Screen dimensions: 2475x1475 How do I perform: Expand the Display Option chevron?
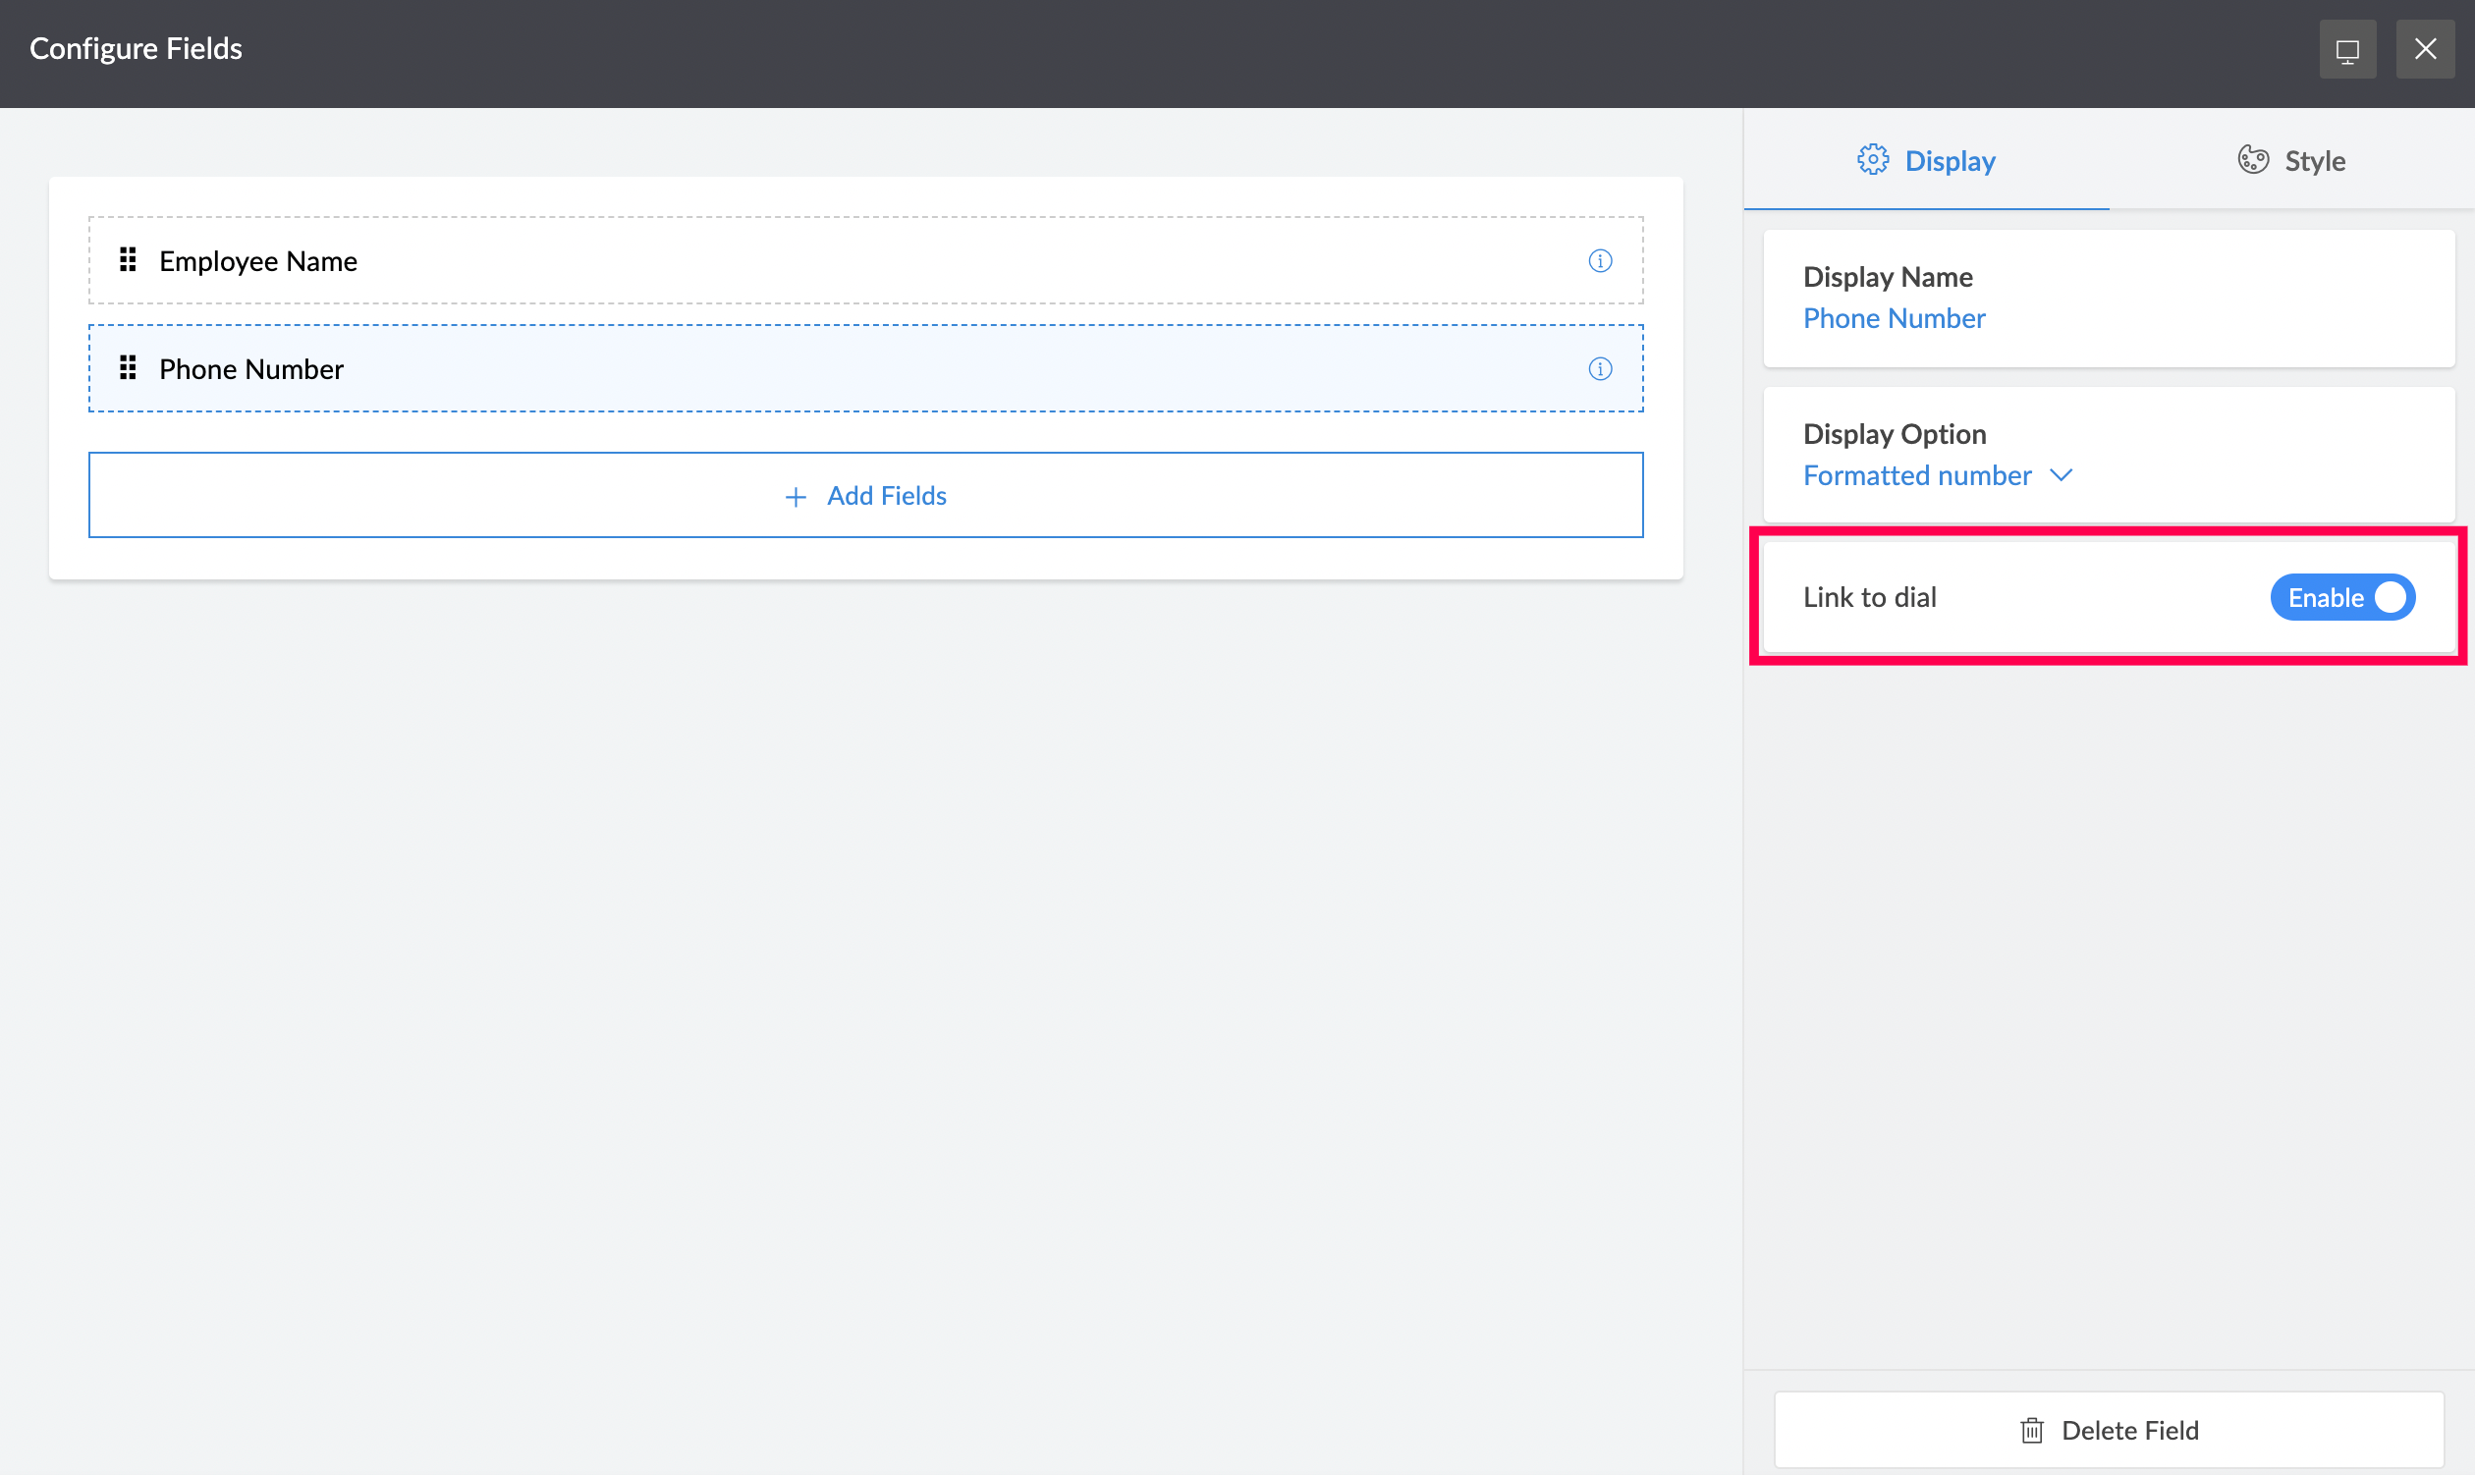(x=2061, y=475)
